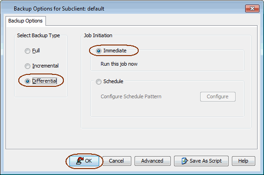Screen dimensions: 264x175
Task: Select the Full backup radio button
Action: pyautogui.click(x=27, y=51)
